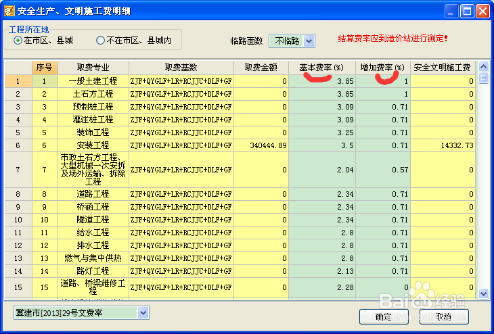Click the 取费基数 formula in 道路工程 row
This screenshot has width=494, height=334.
click(x=181, y=194)
